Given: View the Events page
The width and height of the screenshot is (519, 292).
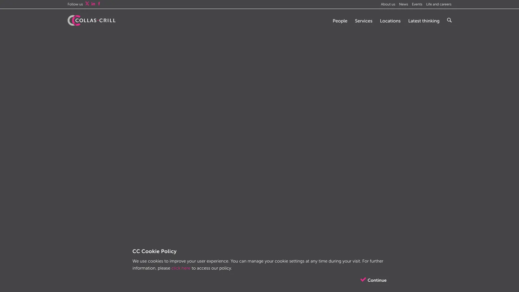Looking at the screenshot, I should [x=417, y=4].
